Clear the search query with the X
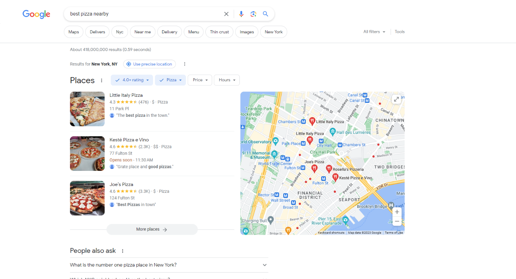The image size is (516, 279). coord(226,14)
